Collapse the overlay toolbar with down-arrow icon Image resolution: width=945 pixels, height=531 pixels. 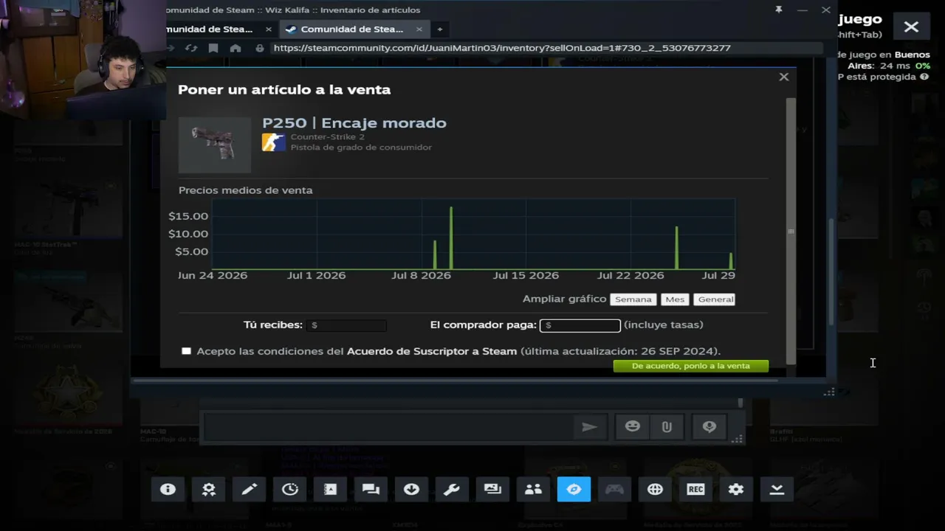click(777, 489)
